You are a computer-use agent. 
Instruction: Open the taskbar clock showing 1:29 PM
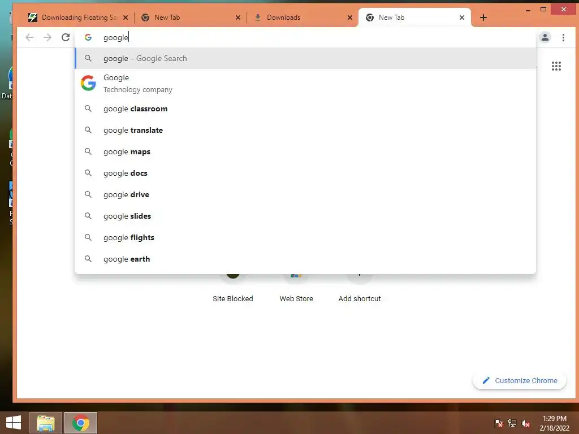pyautogui.click(x=554, y=423)
